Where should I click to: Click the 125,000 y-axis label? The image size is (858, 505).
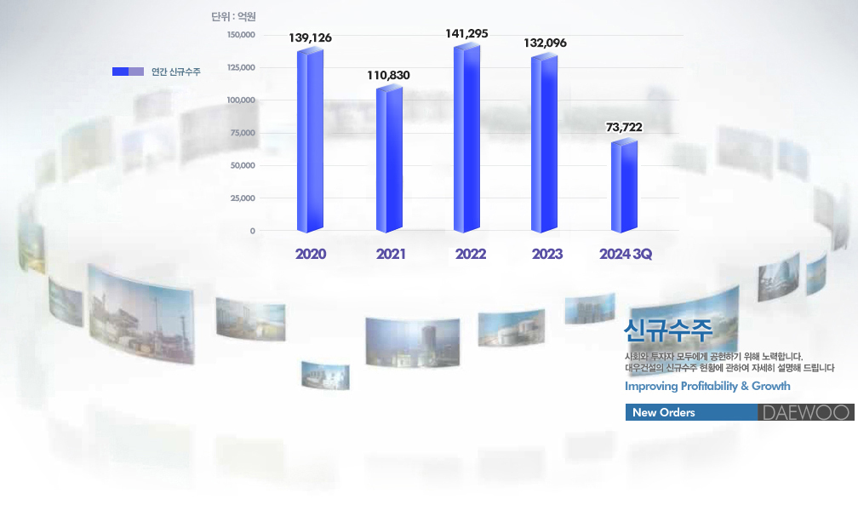[x=242, y=67]
